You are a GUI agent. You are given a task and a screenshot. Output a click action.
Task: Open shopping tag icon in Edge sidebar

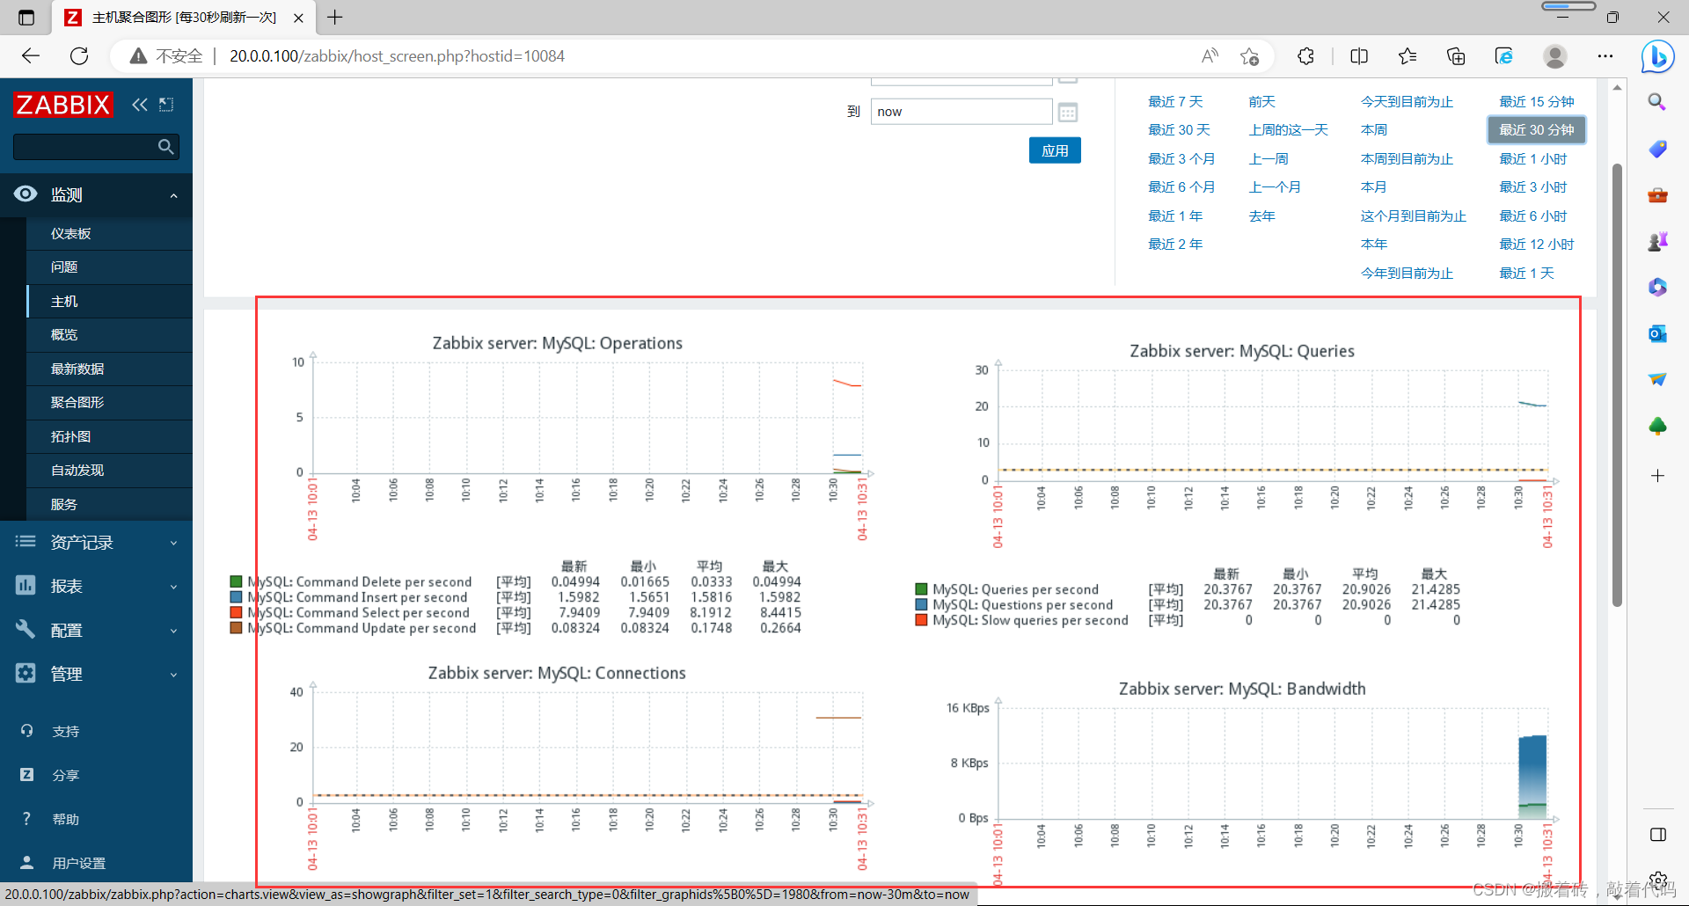point(1657,149)
